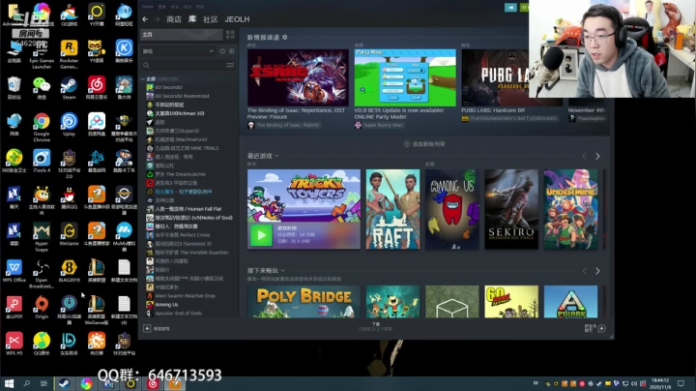Click The Binding of Isaac: Rebirth game link
This screenshot has height=391, width=696.
point(288,125)
